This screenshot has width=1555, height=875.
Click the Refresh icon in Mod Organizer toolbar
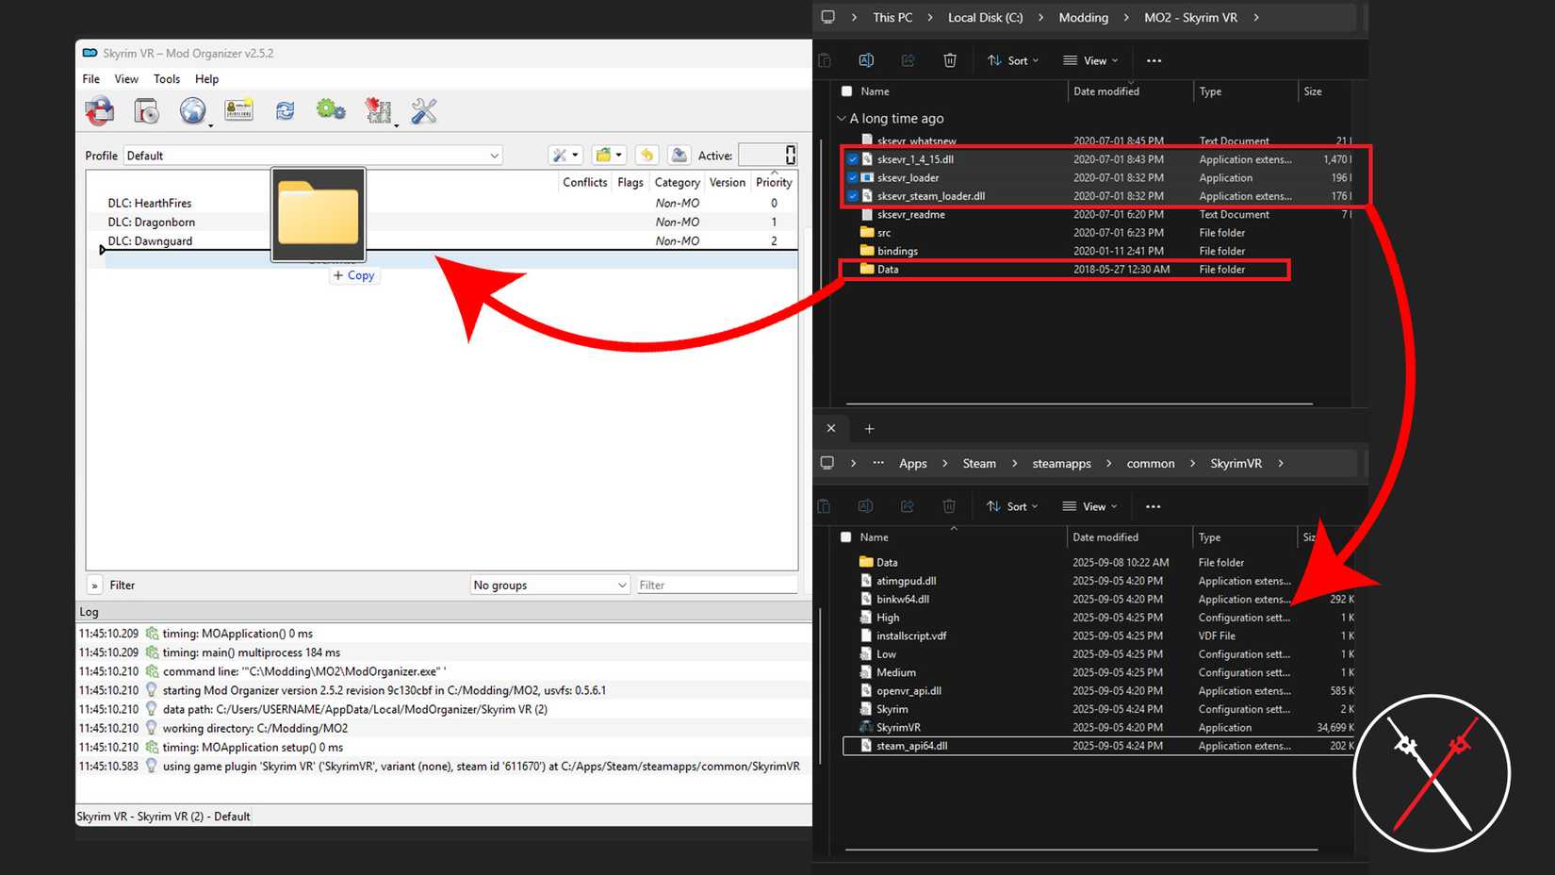(x=285, y=111)
